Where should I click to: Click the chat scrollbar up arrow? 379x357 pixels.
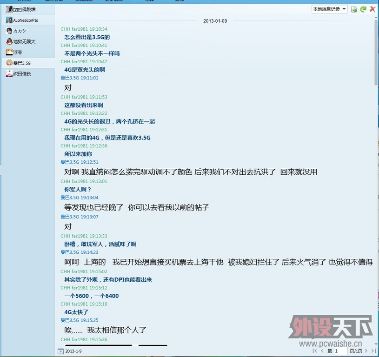click(376, 17)
